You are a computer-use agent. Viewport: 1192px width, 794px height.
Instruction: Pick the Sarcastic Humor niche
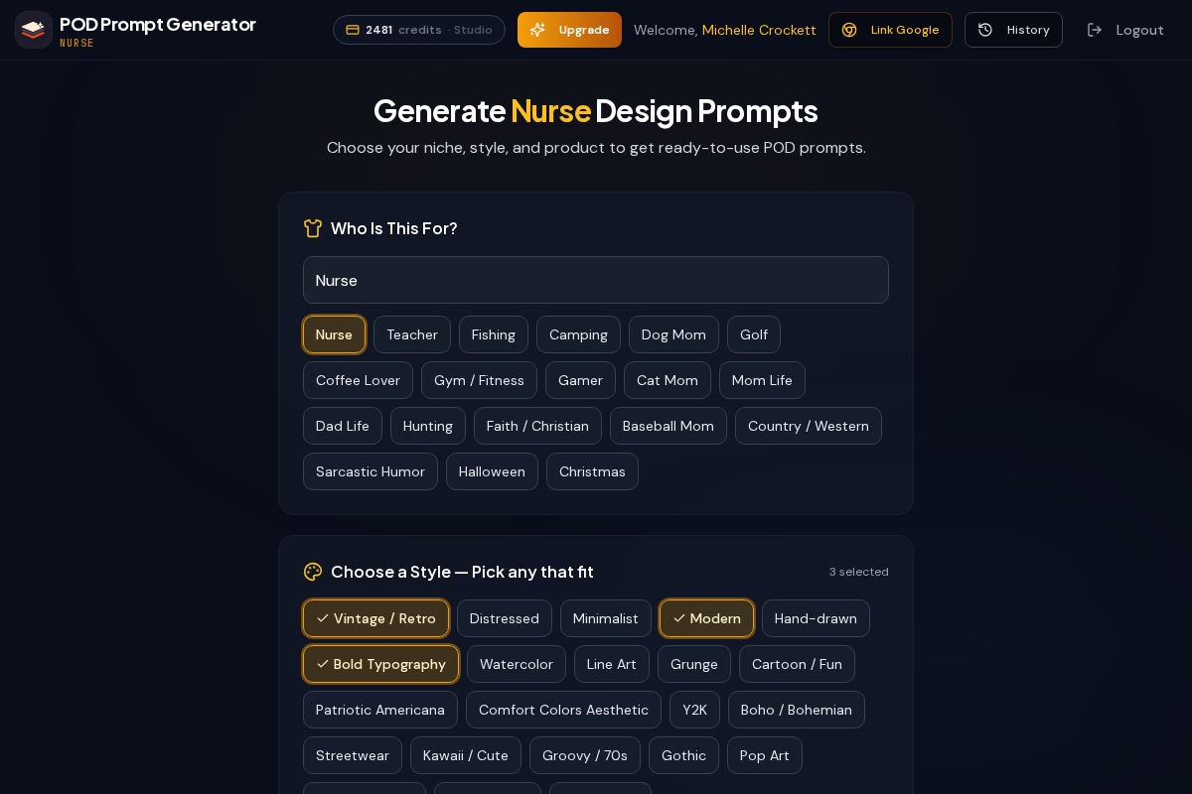click(x=371, y=471)
